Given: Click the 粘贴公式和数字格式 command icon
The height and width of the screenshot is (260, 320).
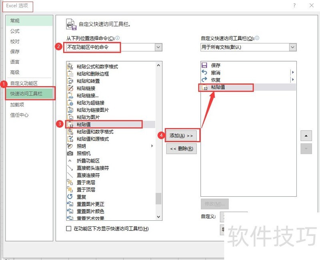Looking at the screenshot, I should pyautogui.click(x=70, y=67).
